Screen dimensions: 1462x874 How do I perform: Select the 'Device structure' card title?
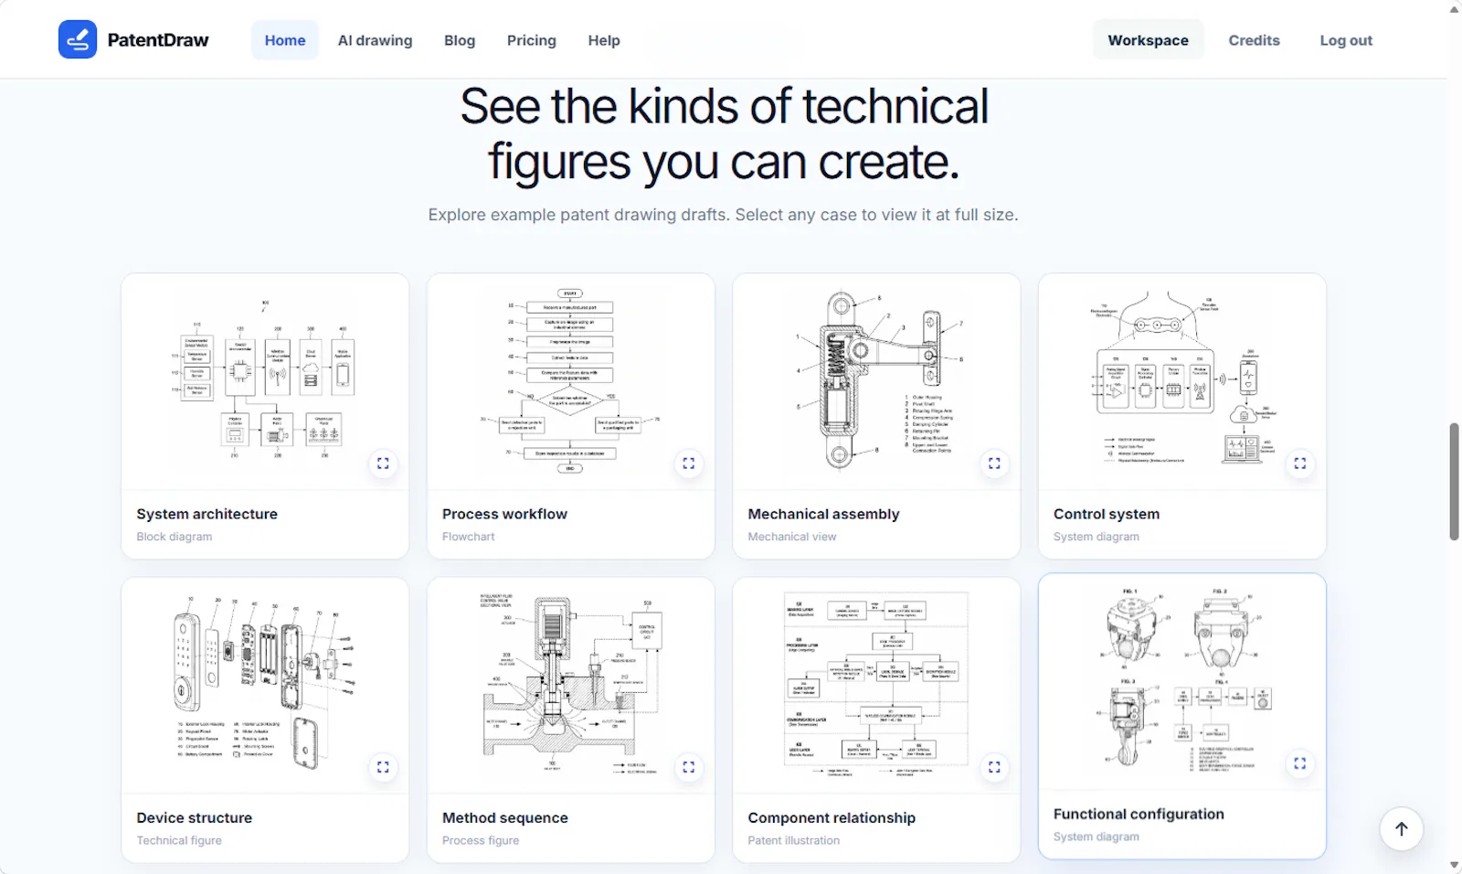click(x=195, y=817)
